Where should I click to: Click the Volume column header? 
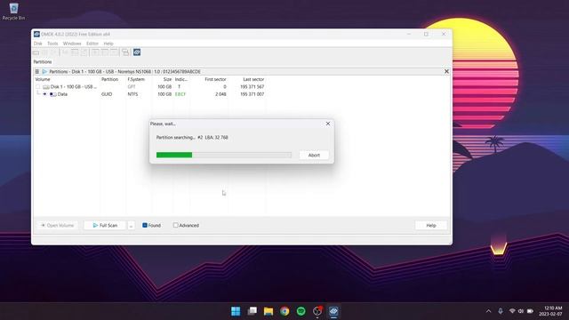43,79
